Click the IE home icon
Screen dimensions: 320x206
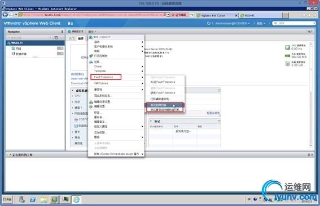(x=304, y=15)
